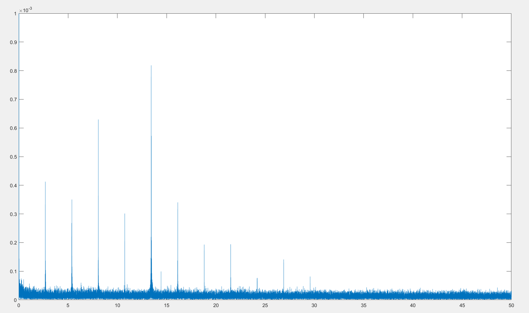This screenshot has height=313, width=529.
Task: Click the x-axis tick label 45
Action: tap(462, 305)
